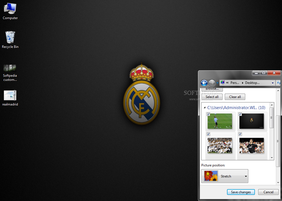282x201 pixels.
Task: Click the Select all button
Action: click(x=212, y=97)
